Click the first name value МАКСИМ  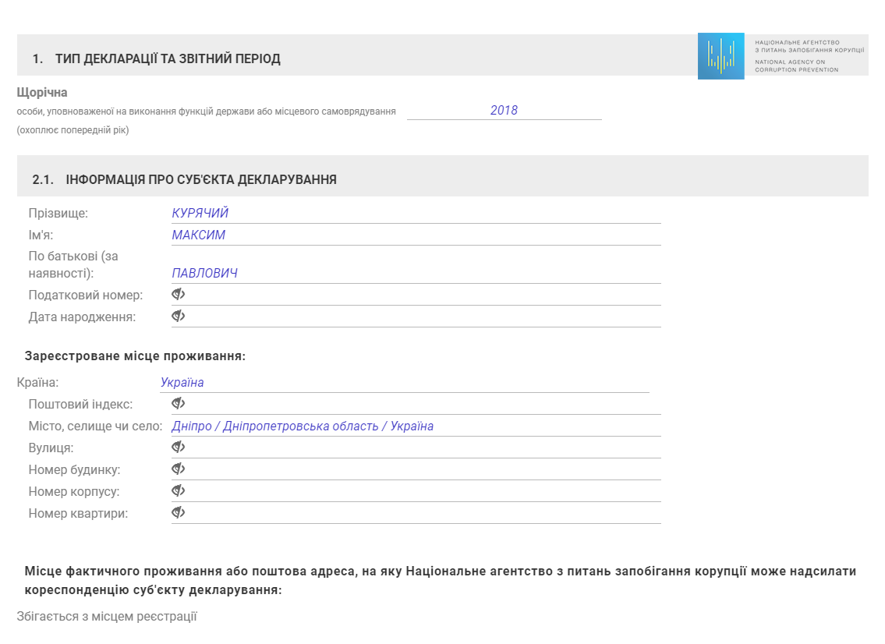[199, 235]
